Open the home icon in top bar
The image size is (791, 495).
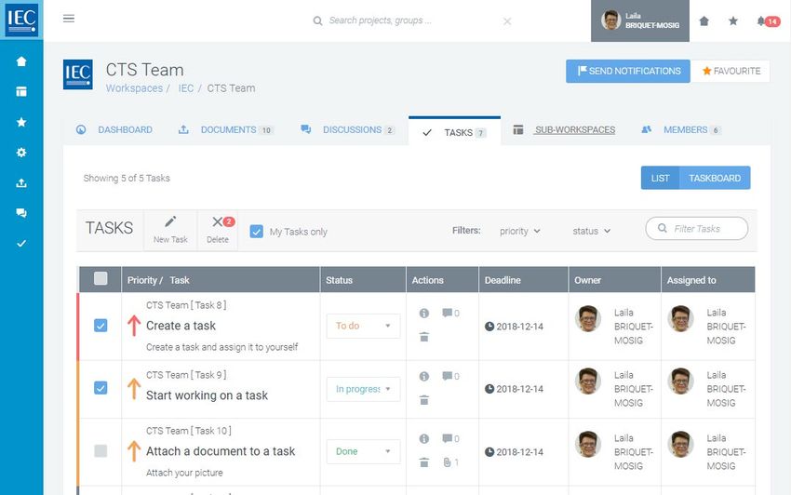(x=704, y=20)
